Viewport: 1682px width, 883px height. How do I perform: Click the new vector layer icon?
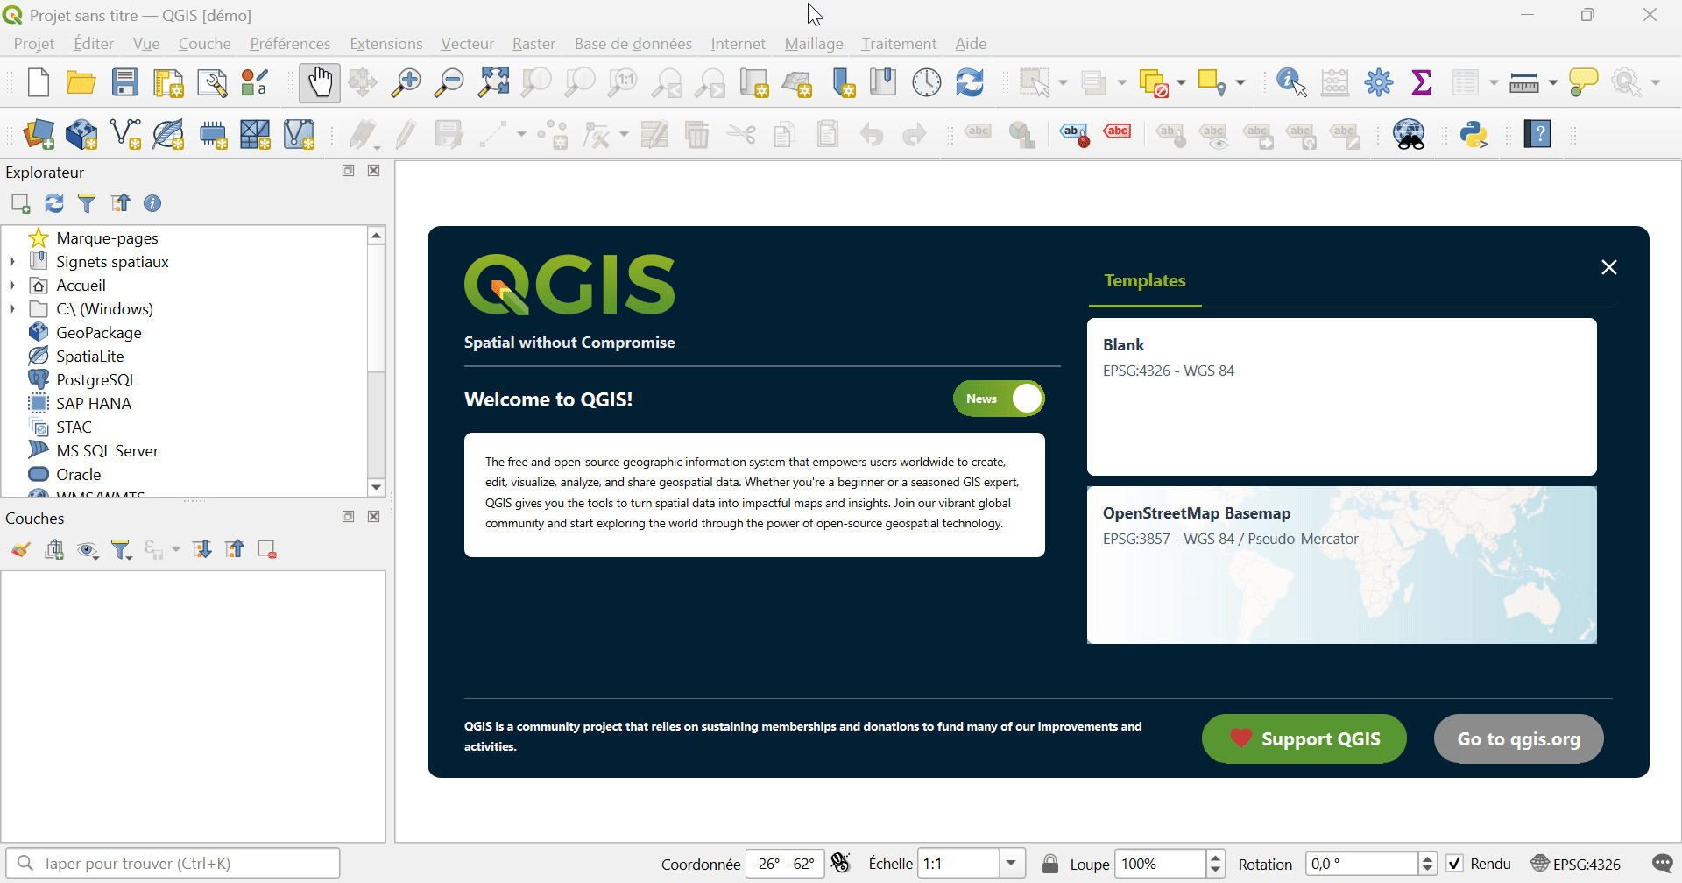pyautogui.click(x=125, y=134)
